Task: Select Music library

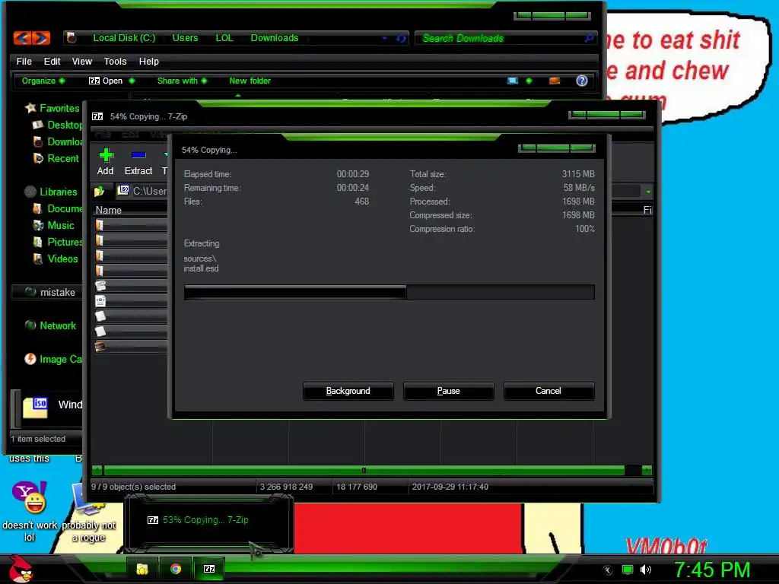Action: tap(53, 225)
